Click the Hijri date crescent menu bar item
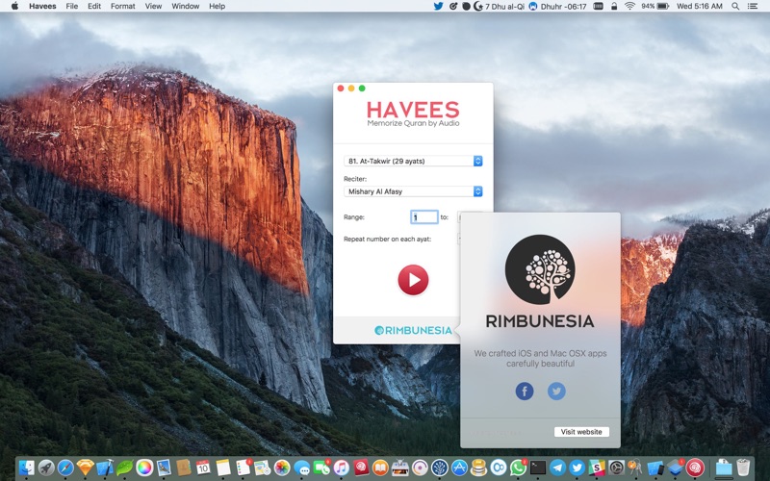 click(x=499, y=6)
